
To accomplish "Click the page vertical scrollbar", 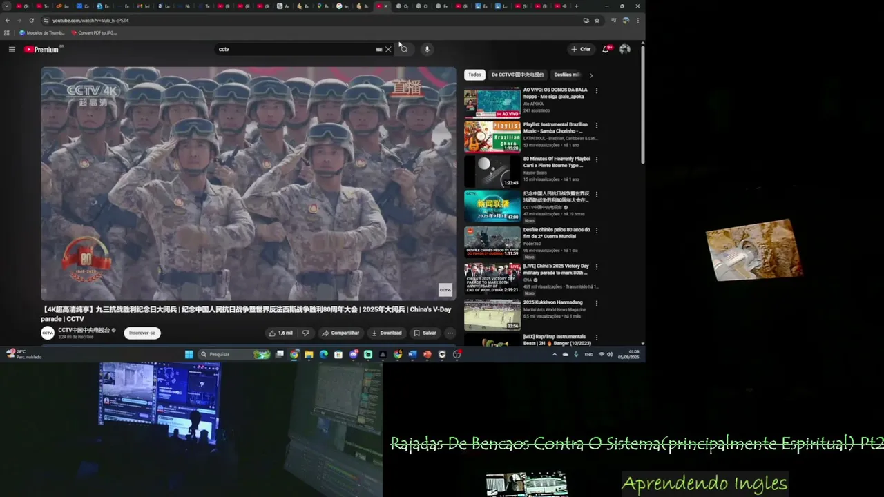I will [x=643, y=104].
